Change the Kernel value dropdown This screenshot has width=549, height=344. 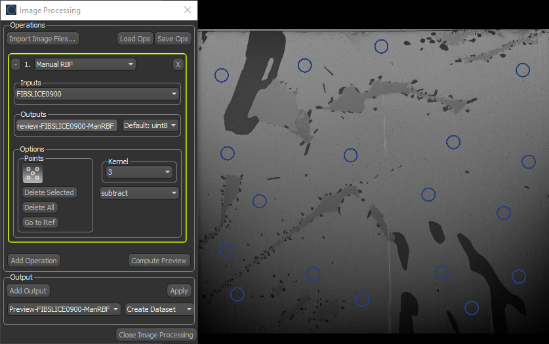coord(139,172)
